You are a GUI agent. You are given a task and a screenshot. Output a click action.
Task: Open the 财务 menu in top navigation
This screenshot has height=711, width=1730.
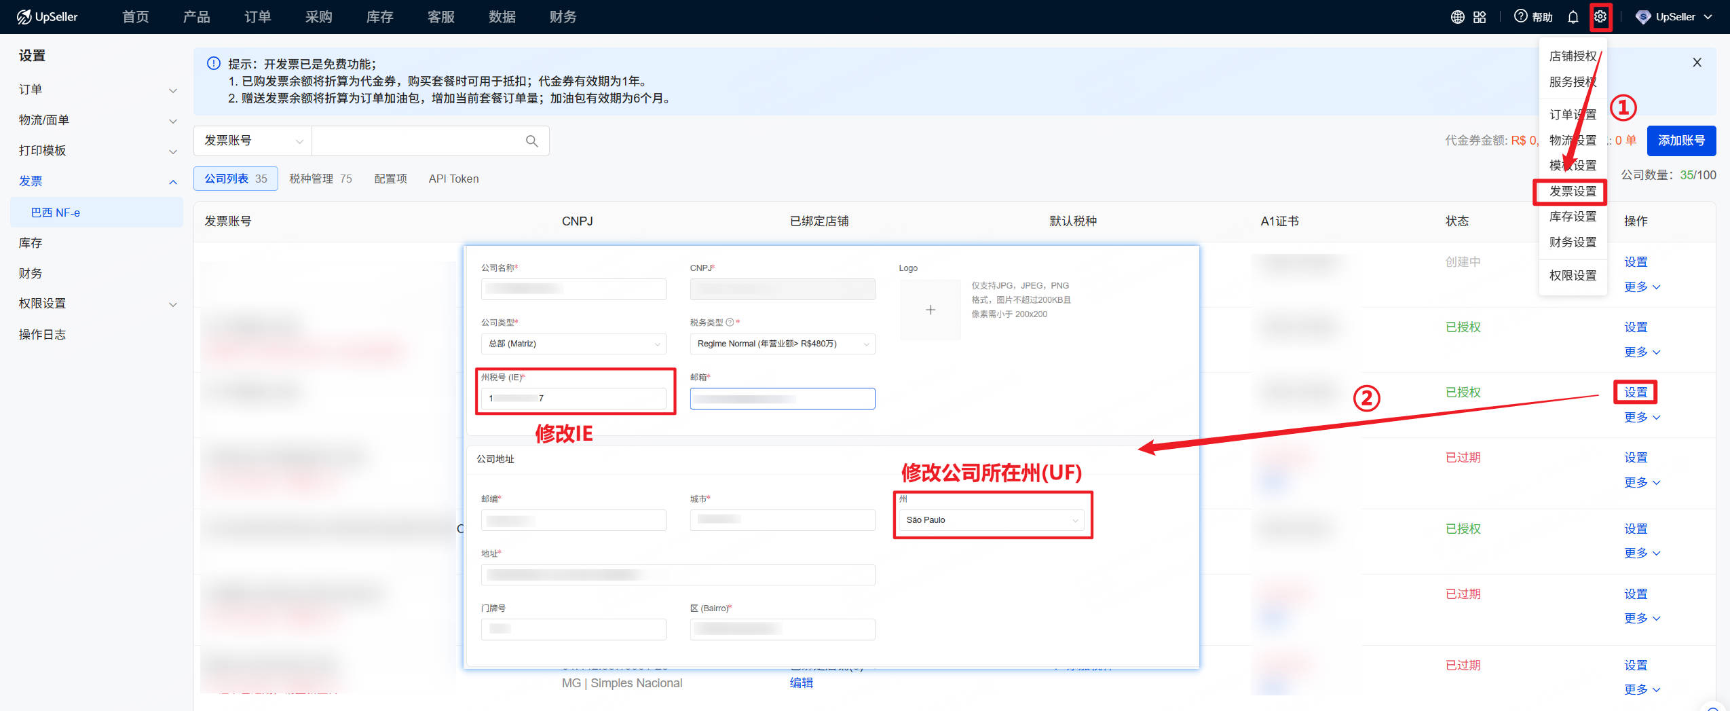coord(561,17)
